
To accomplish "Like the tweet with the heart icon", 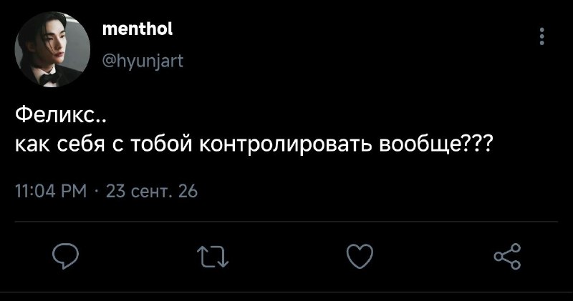I will click(360, 256).
